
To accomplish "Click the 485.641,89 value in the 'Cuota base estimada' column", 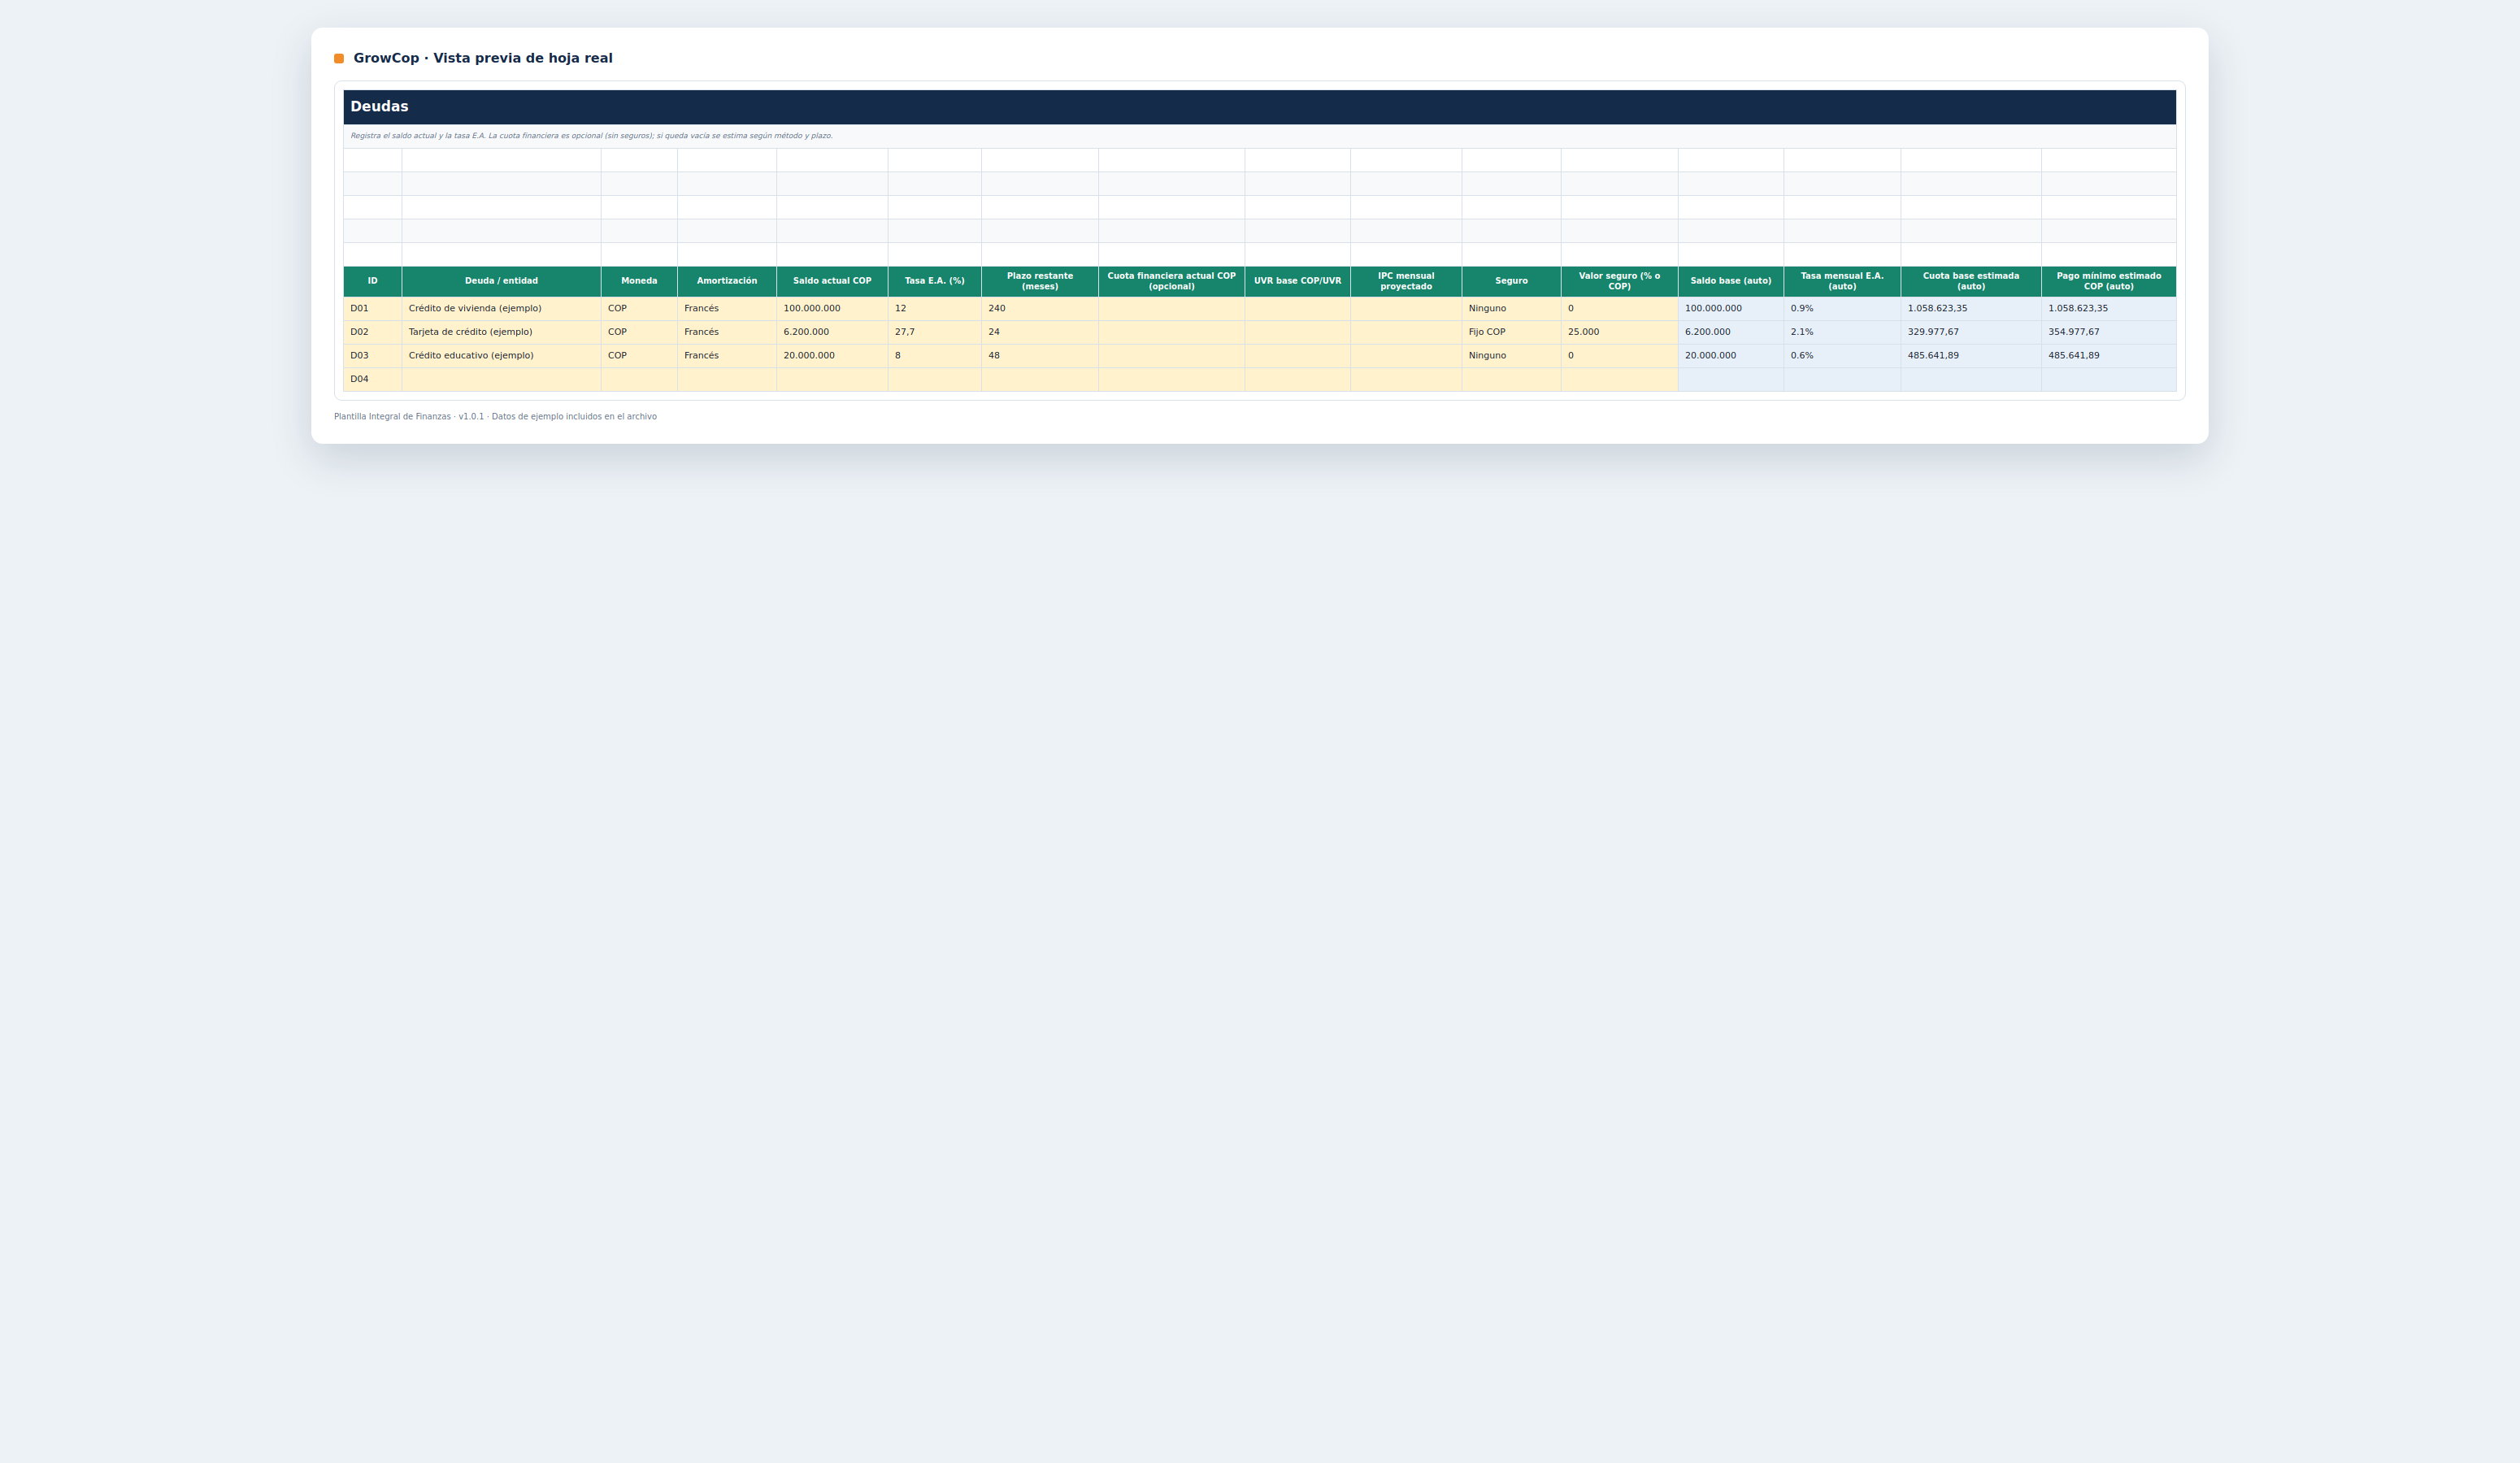I will point(1971,356).
